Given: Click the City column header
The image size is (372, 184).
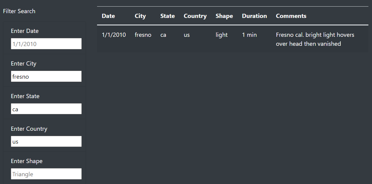Looking at the screenshot, I should coord(140,16).
